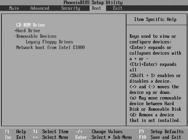
Task: Expand the Hard Drive entry via plus sign
Action: tap(15, 31)
